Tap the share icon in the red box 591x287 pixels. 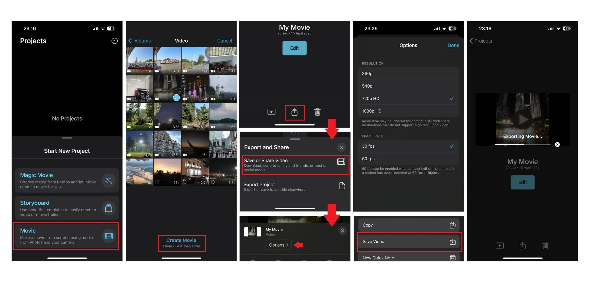point(294,112)
